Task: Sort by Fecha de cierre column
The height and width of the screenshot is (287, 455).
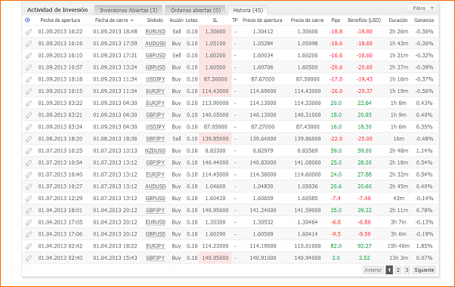Action: 114,20
